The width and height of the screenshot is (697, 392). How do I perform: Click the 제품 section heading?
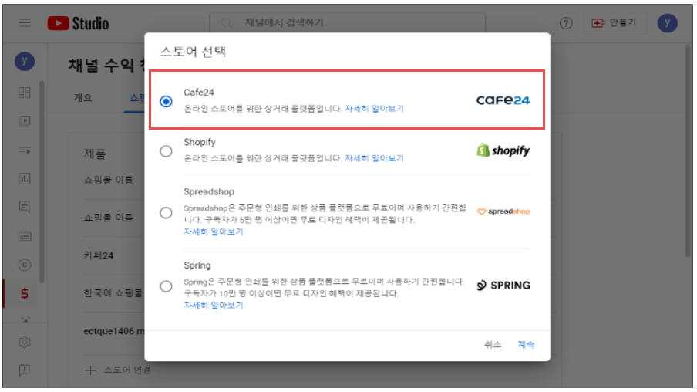click(x=95, y=154)
